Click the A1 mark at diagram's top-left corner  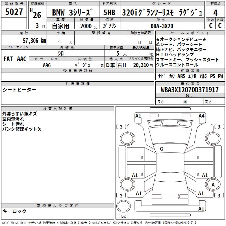138,116
